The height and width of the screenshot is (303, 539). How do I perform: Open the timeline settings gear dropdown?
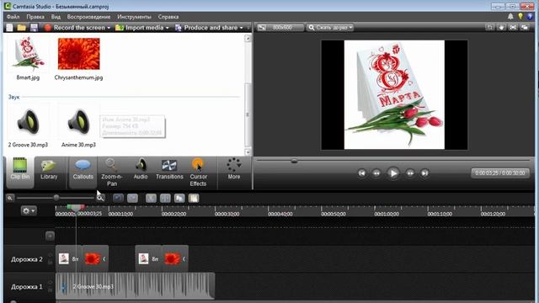[29, 210]
